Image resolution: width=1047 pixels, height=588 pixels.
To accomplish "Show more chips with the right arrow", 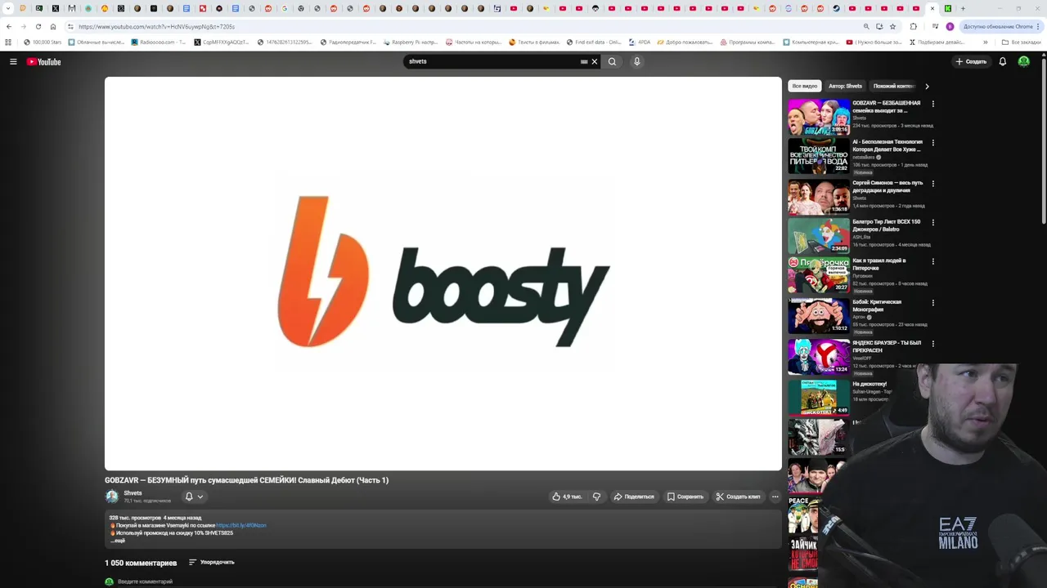I will coord(927,86).
